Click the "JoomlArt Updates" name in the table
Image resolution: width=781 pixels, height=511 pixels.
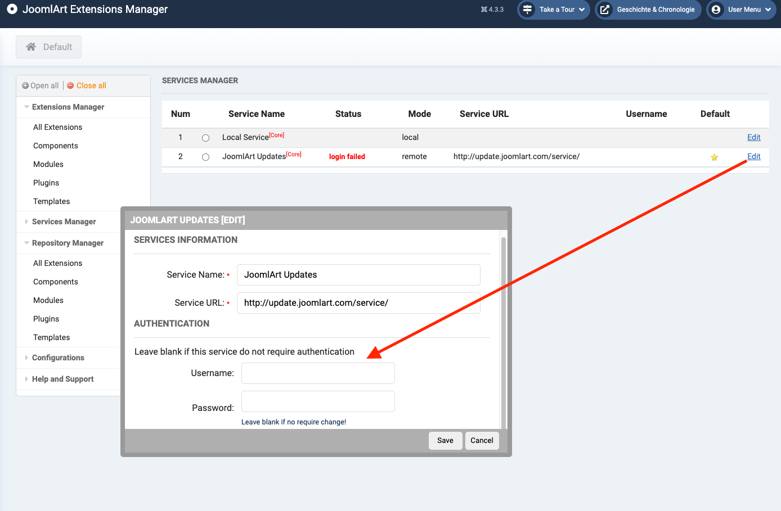click(254, 156)
